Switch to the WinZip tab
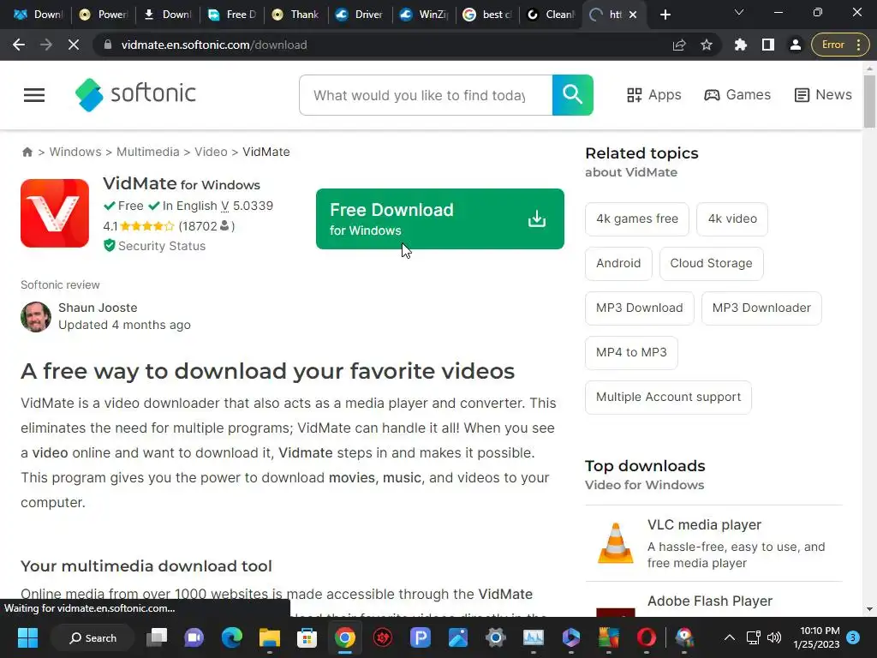877x658 pixels. point(423,15)
